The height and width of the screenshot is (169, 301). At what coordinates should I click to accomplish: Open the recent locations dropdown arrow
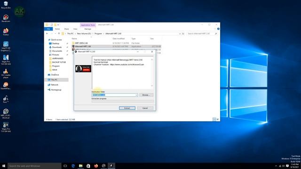point(55,33)
